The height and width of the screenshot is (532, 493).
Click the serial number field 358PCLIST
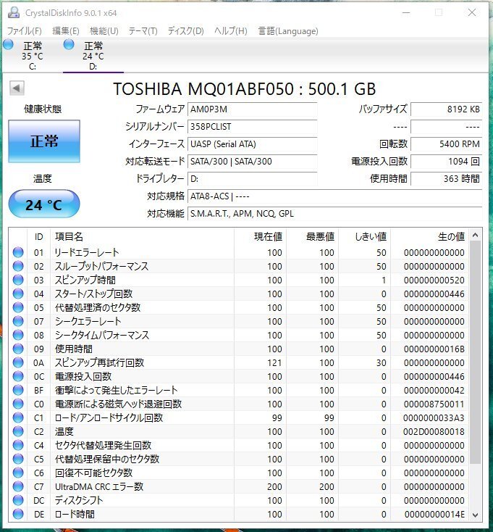[252, 127]
